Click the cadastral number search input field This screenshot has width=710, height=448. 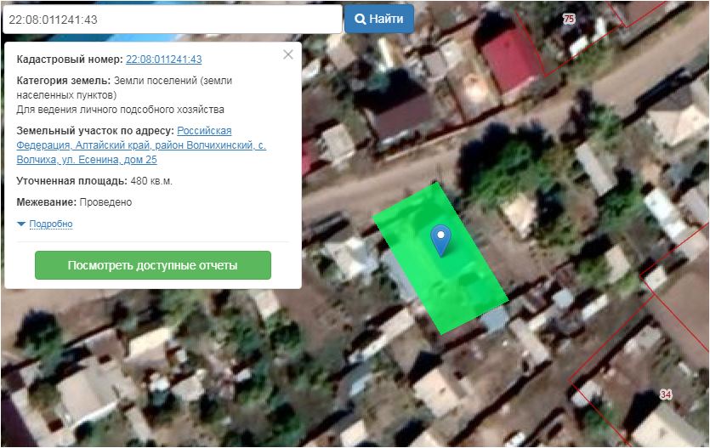(172, 19)
